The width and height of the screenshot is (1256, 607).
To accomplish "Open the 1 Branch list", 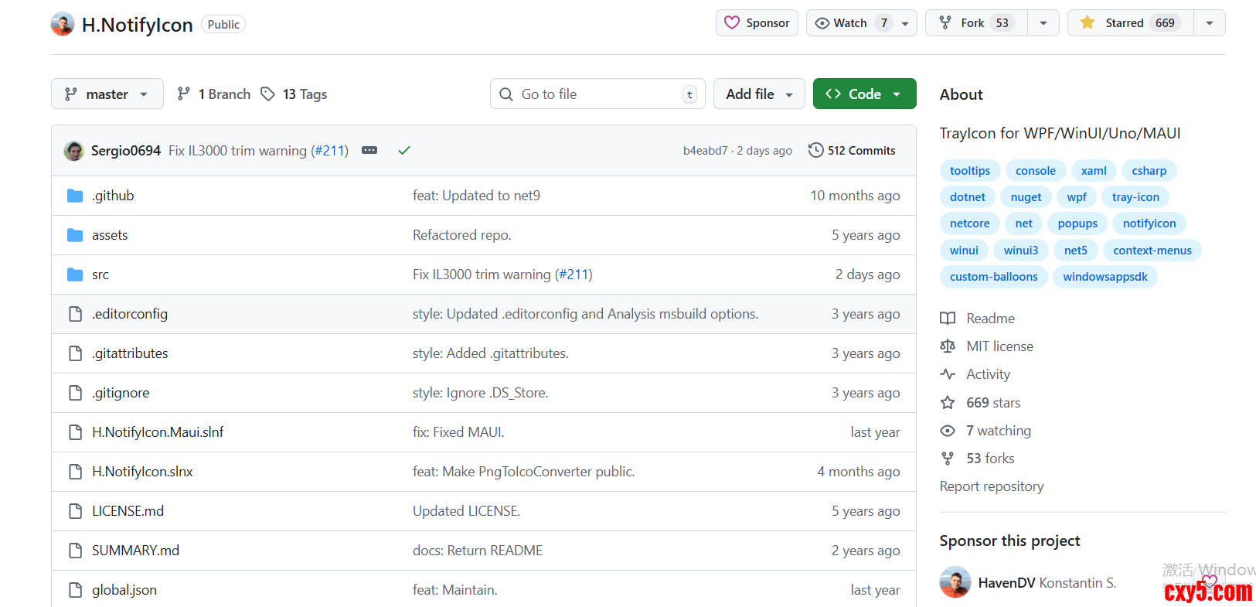I will pos(214,94).
